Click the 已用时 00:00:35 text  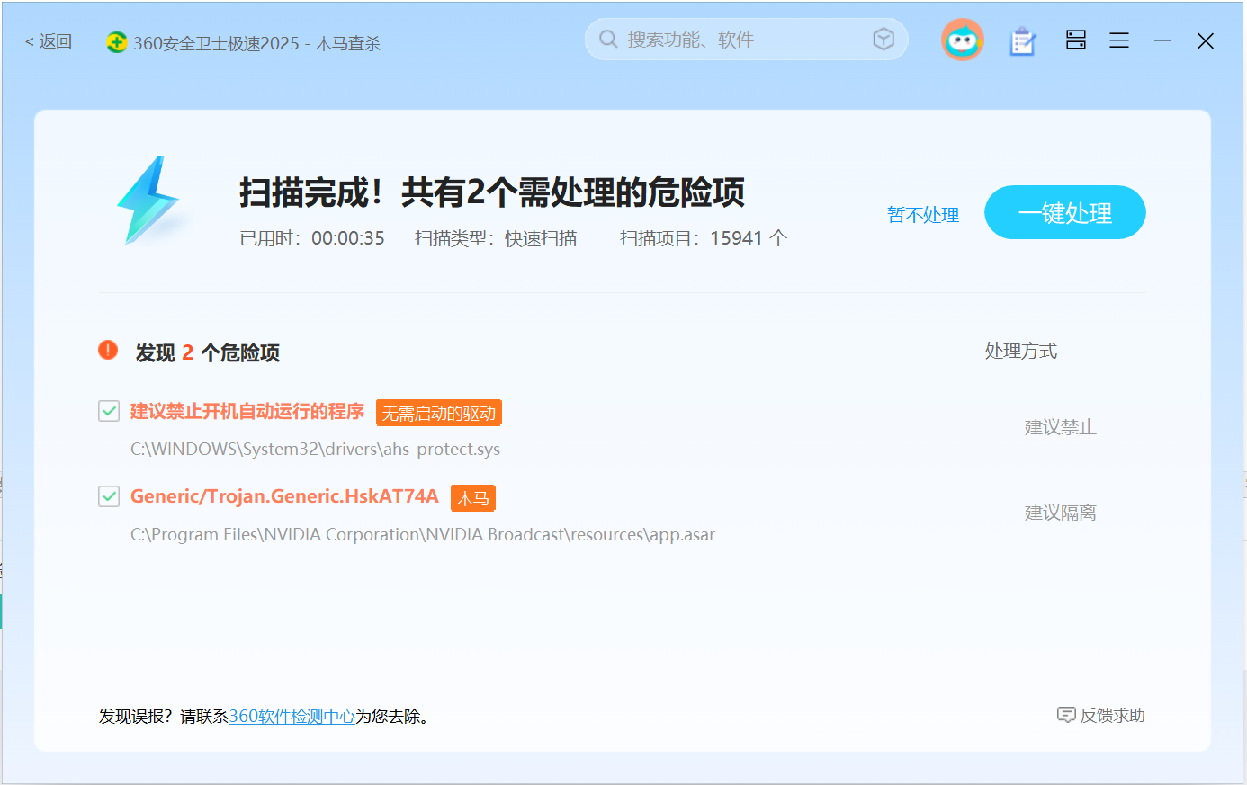[x=312, y=238]
